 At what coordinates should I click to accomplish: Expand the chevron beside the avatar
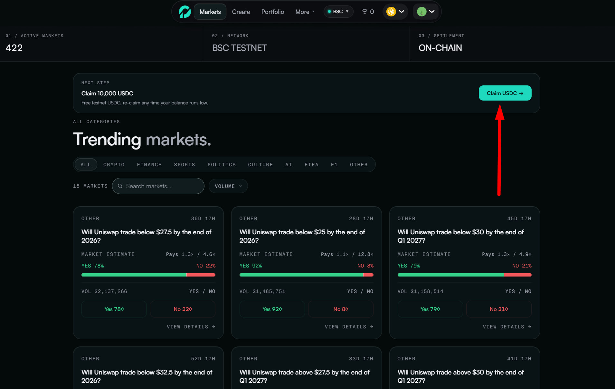(x=432, y=12)
